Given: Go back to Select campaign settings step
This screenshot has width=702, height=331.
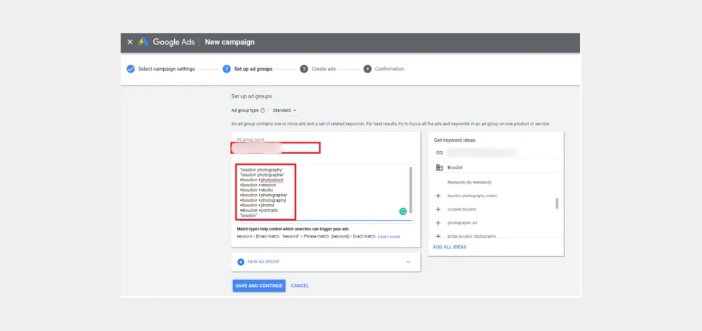Looking at the screenshot, I should tap(166, 69).
